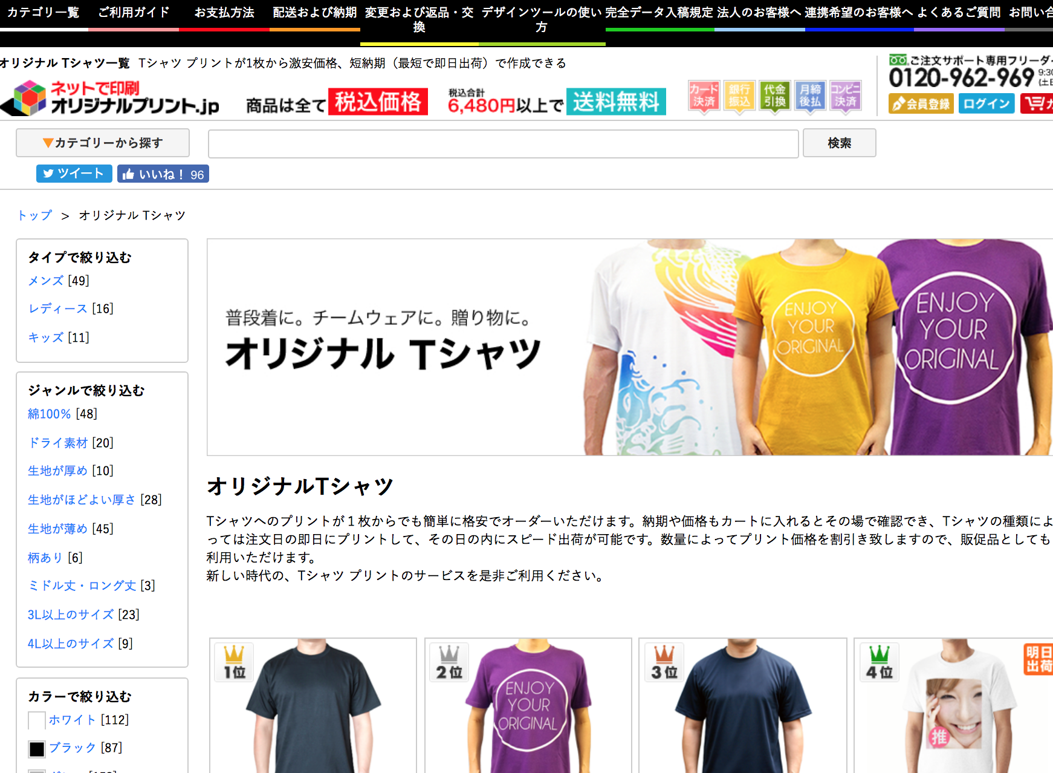Click the 代金引換 payment icon
Viewport: 1053px width, 773px height.
(774, 97)
